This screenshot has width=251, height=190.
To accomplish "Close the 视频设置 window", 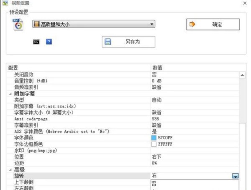I will 245,3.
